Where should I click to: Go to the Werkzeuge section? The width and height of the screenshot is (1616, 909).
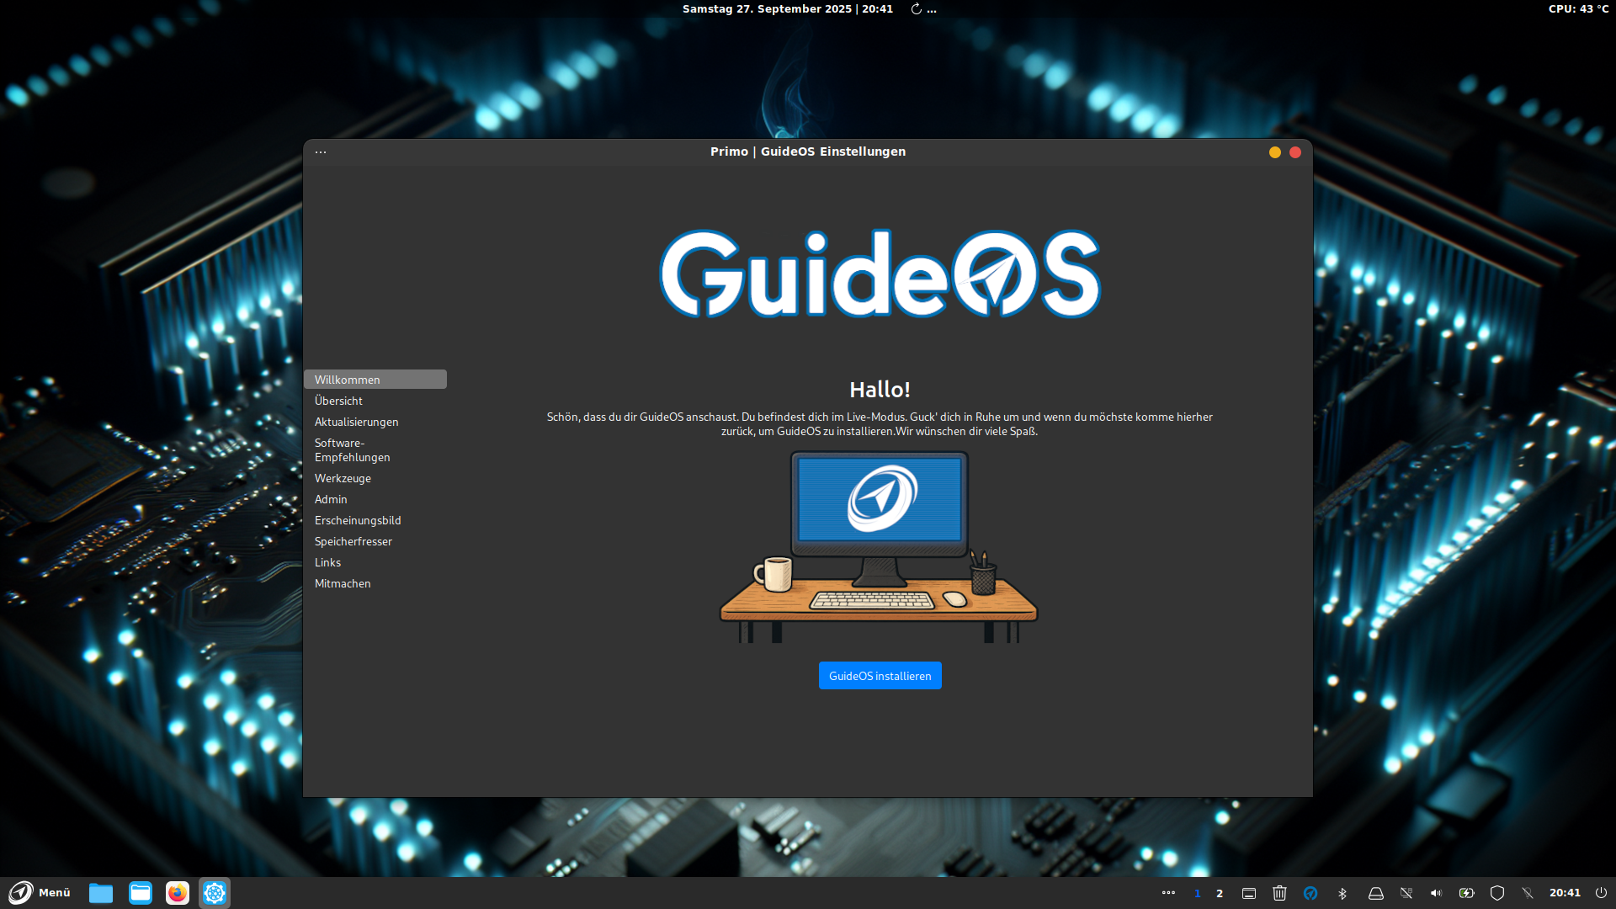pos(343,478)
